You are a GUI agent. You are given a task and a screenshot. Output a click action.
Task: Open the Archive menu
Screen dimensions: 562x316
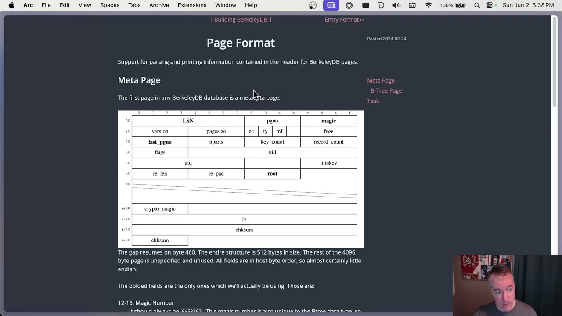(x=159, y=5)
